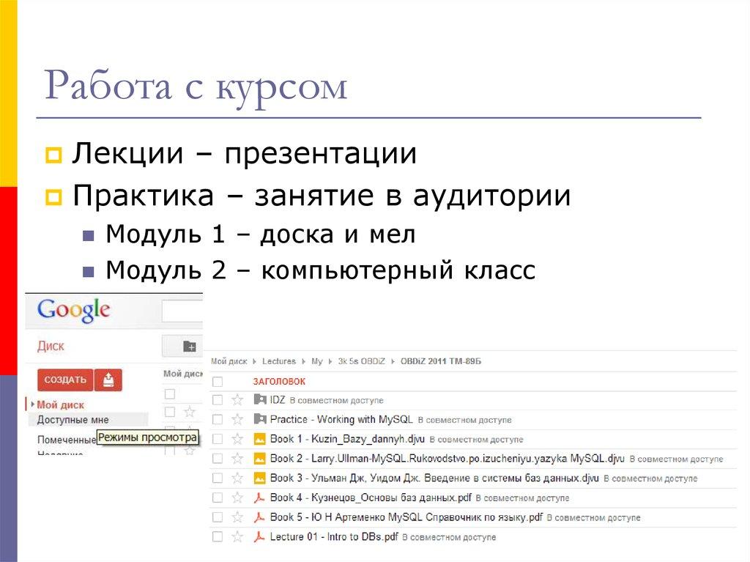
Task: Select the header checkbox above the file list
Action: 217,381
